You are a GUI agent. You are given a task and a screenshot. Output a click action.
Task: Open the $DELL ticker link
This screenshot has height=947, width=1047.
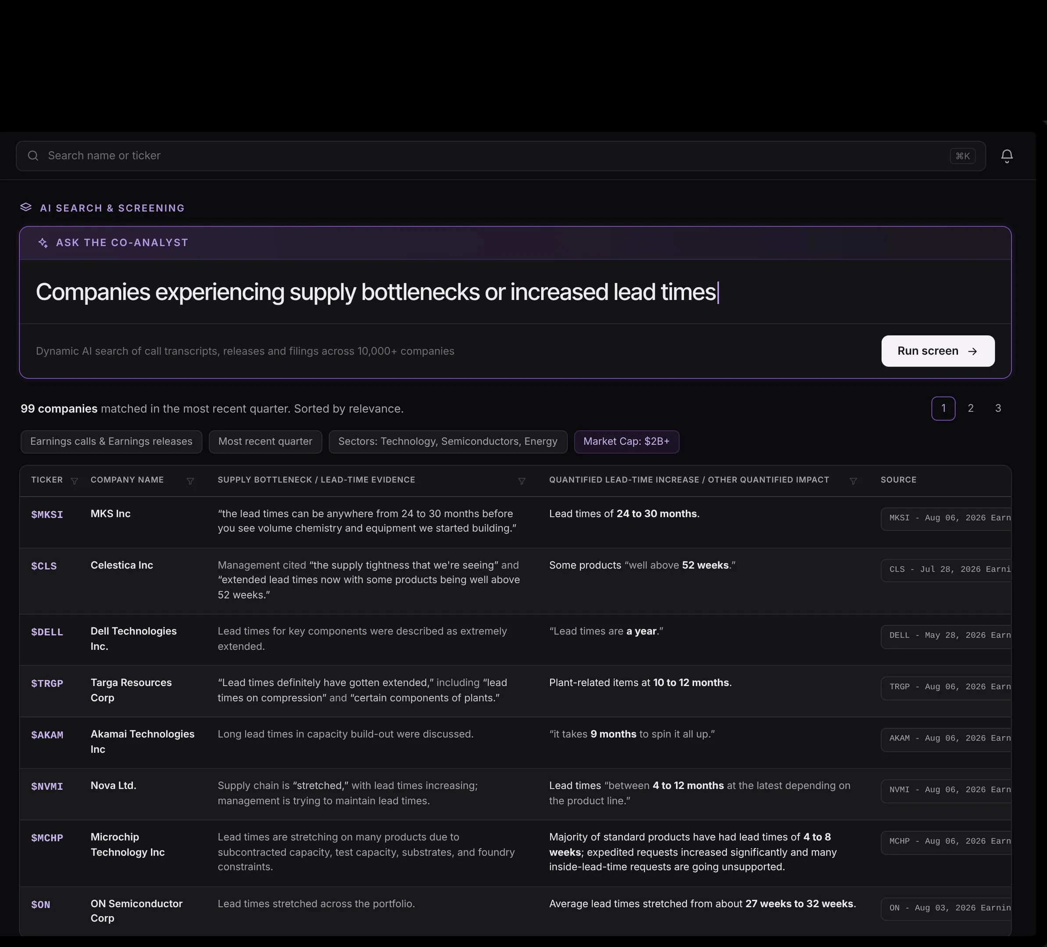click(47, 632)
